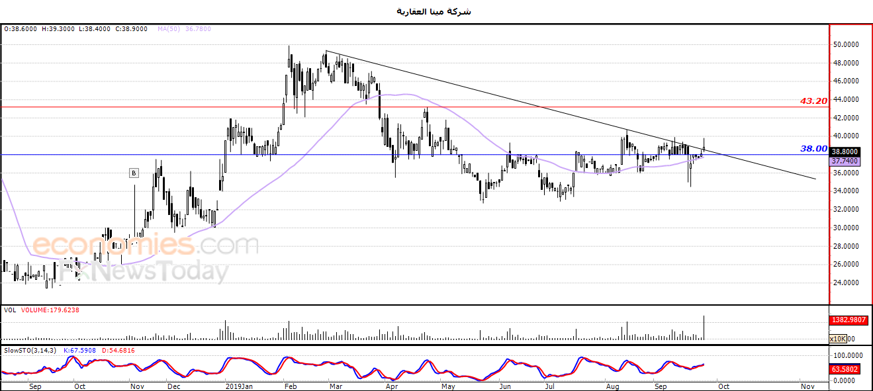Click the Mar date axis label
The width and height of the screenshot is (873, 391).
tap(336, 386)
